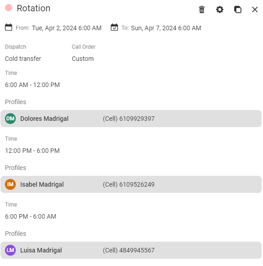Open Rotation settings via the gear icon
This screenshot has width=263, height=266.
[x=220, y=9]
